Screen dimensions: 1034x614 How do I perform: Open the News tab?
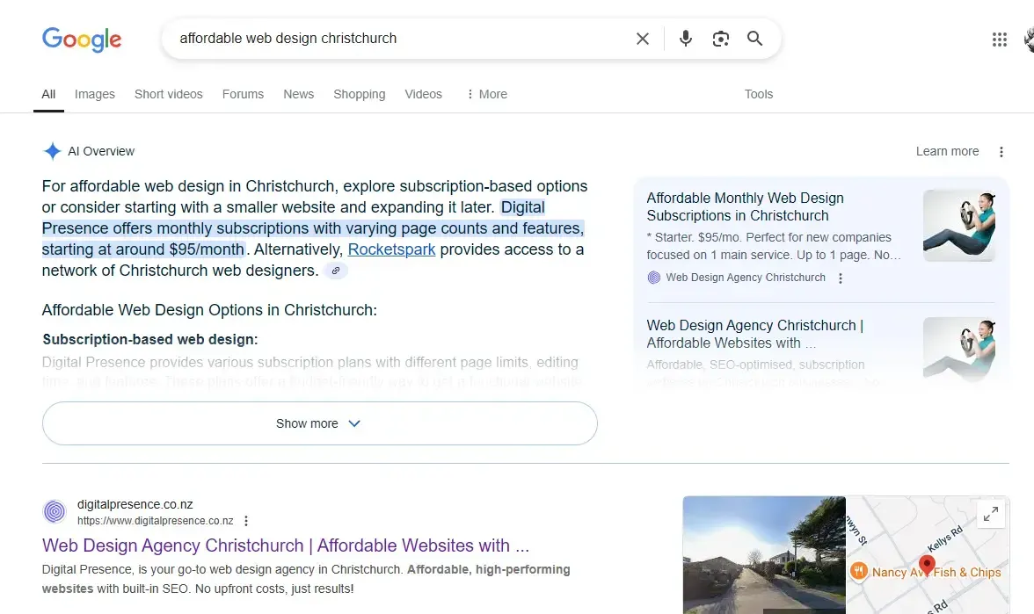coord(299,94)
